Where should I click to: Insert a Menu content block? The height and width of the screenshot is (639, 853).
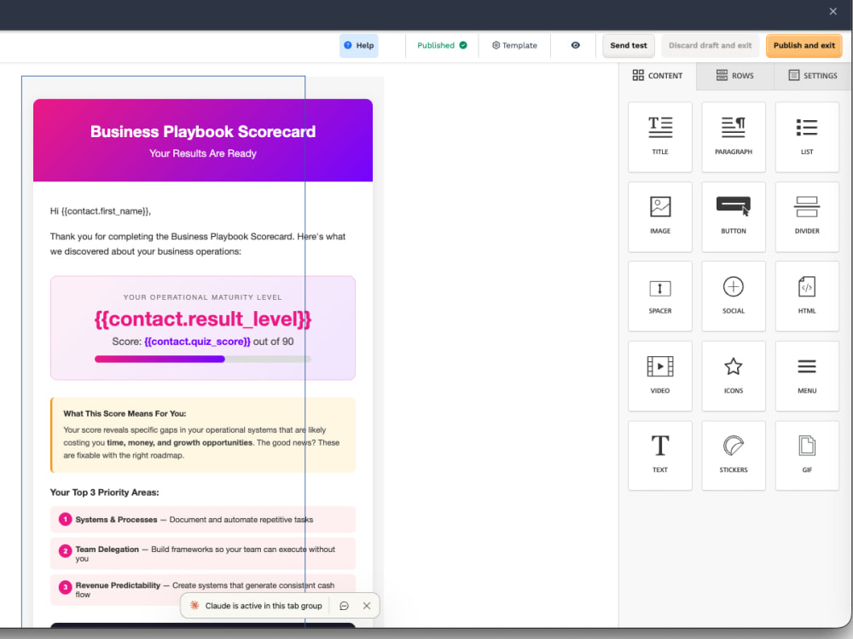click(x=807, y=376)
